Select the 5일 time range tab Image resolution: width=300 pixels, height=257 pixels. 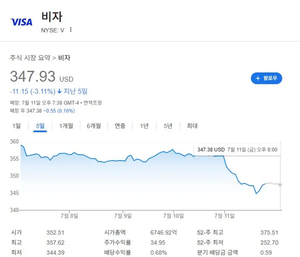click(x=40, y=126)
